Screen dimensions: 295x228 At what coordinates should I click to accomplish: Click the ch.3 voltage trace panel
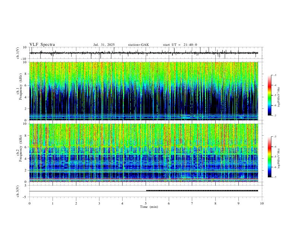[x=146, y=191]
